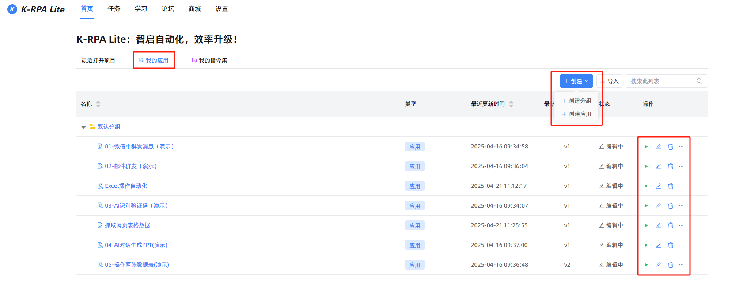Choose 创建应用 from the menu
Screen dimensions: 735x302
(577, 114)
